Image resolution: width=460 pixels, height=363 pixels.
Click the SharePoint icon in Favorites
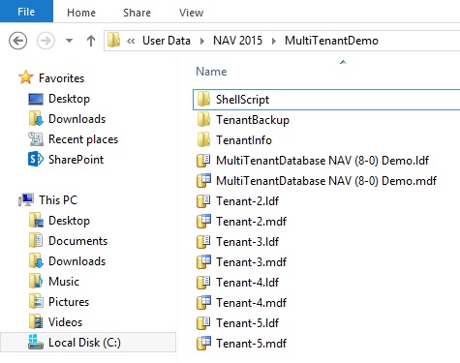(36, 160)
